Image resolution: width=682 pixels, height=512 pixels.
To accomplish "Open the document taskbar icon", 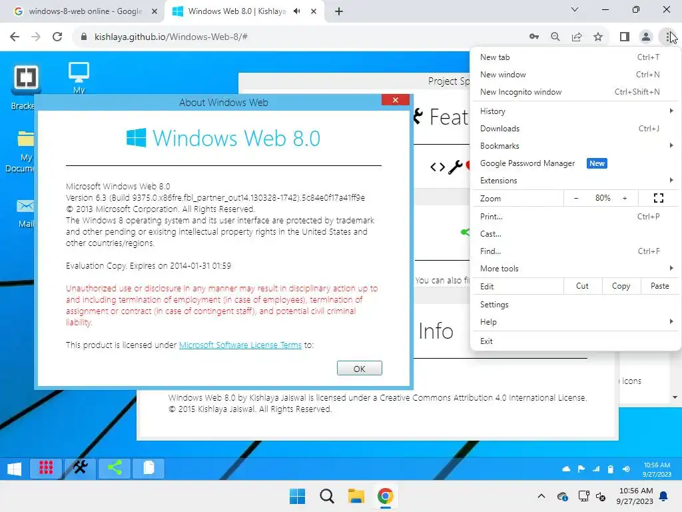I will point(149,469).
